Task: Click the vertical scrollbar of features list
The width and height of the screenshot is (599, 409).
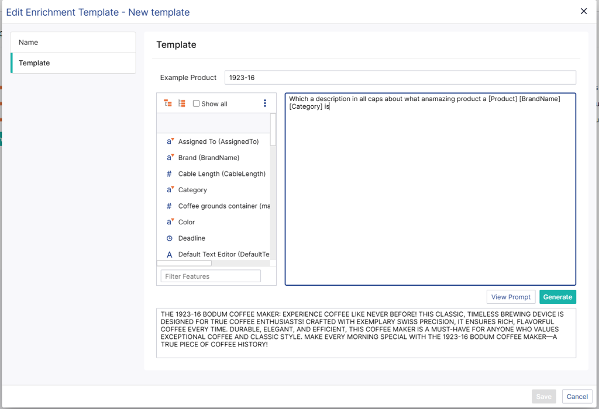Action: (273, 129)
